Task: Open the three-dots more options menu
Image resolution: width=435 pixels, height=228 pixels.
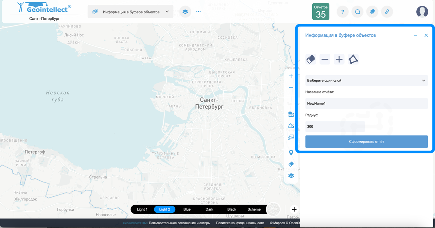Action: [x=198, y=12]
